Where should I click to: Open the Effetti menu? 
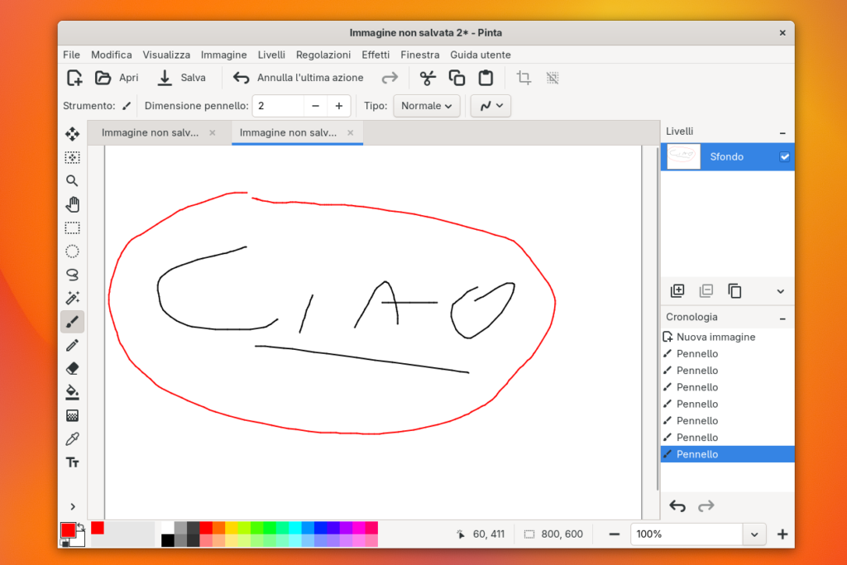coord(376,55)
